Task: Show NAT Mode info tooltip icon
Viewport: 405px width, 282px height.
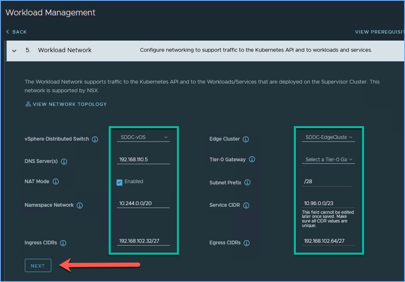Action: pos(56,182)
